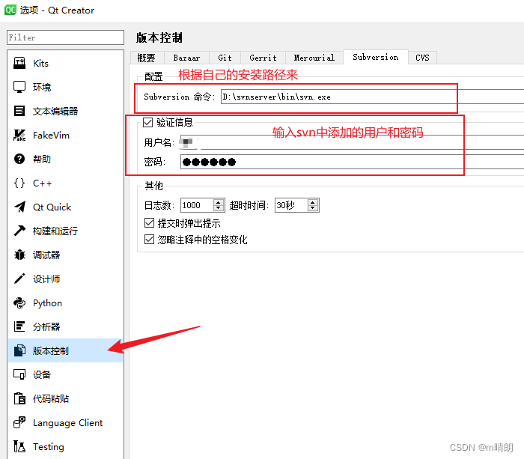Click the 环境 monitor icon
Screen dimensions: 524x459
coord(19,87)
